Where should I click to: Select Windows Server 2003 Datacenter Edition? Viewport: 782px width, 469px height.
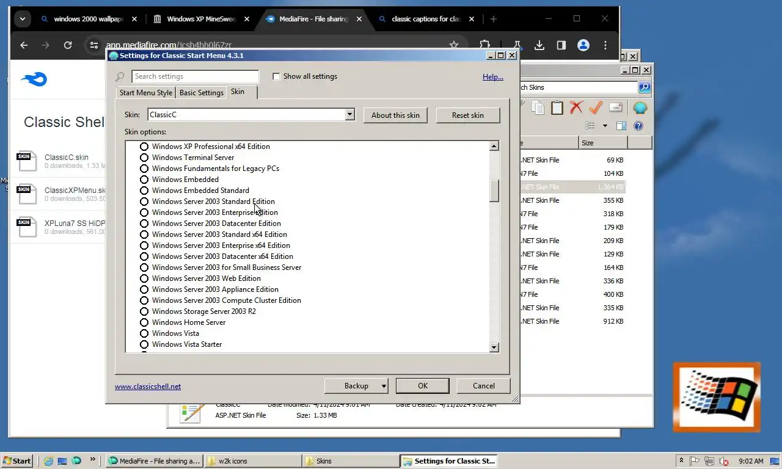tap(144, 224)
